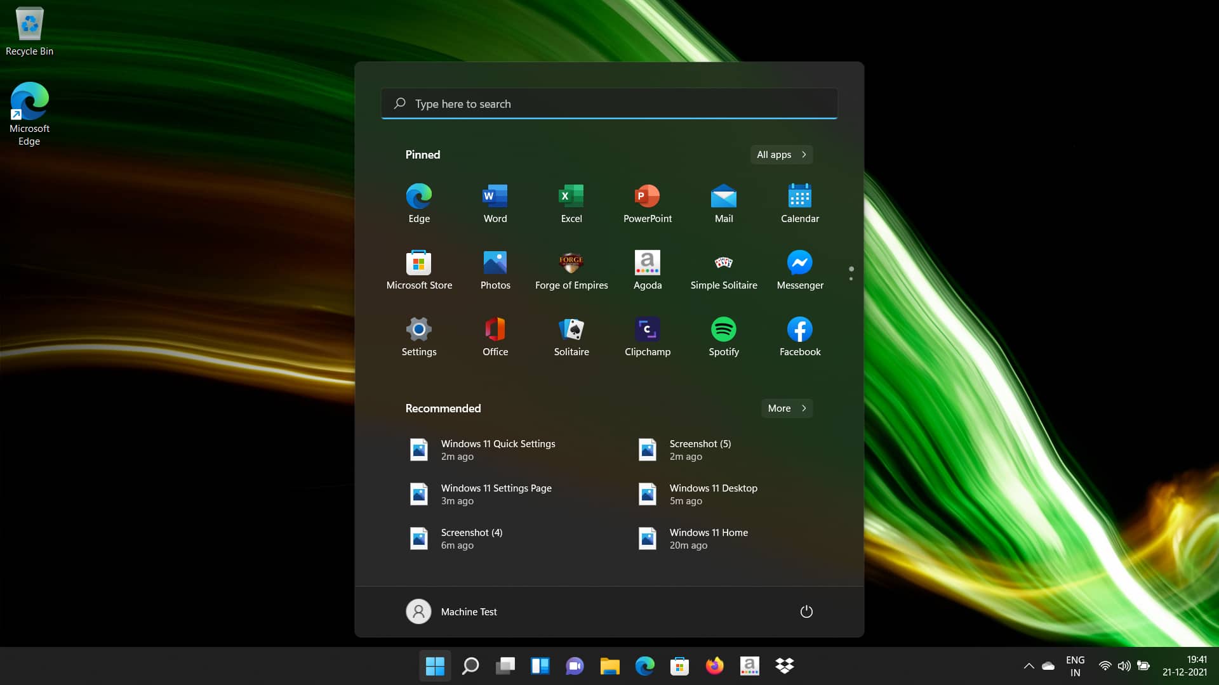Open Widgets from taskbar

(x=540, y=666)
